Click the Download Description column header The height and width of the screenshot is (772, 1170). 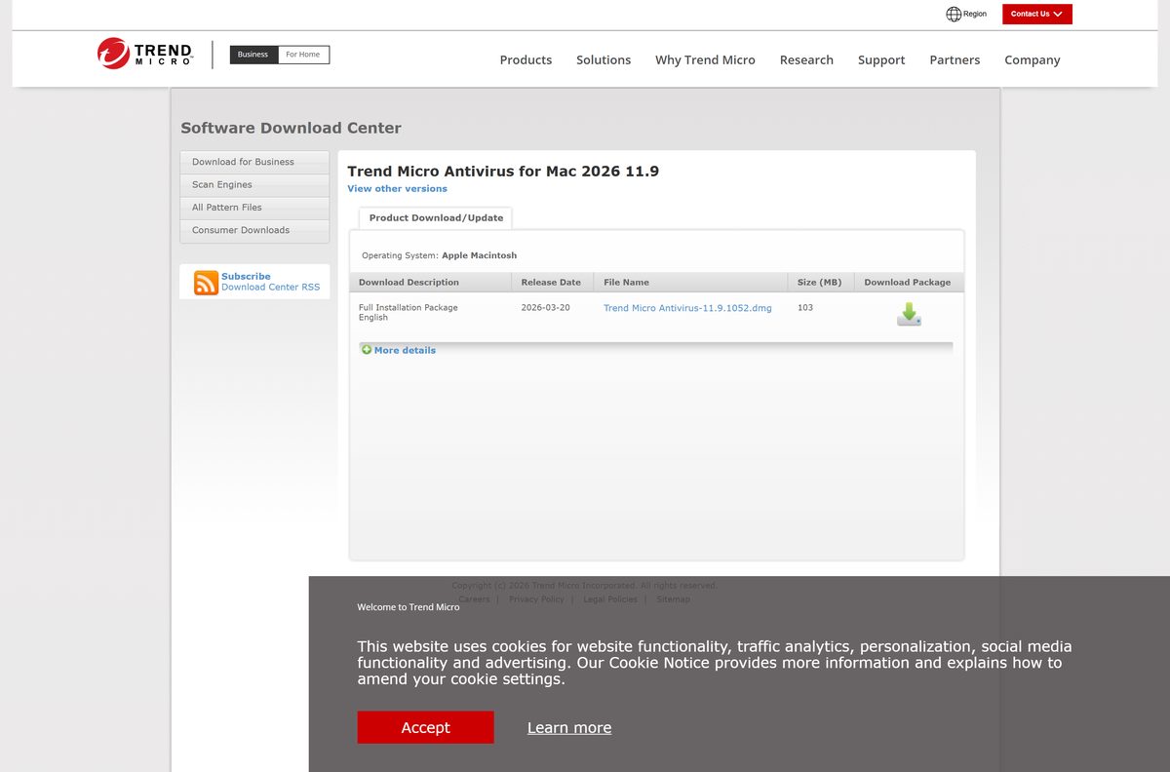coord(430,282)
